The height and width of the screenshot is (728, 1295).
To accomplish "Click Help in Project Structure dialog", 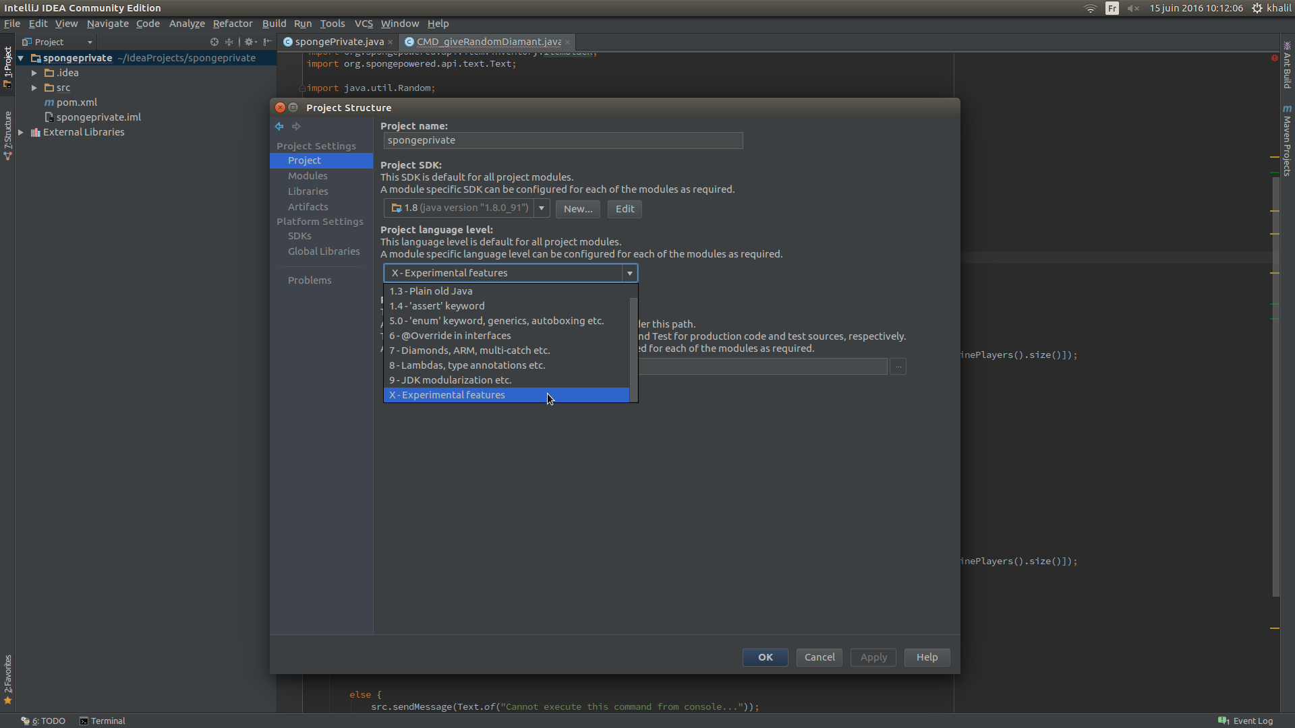I will (927, 657).
